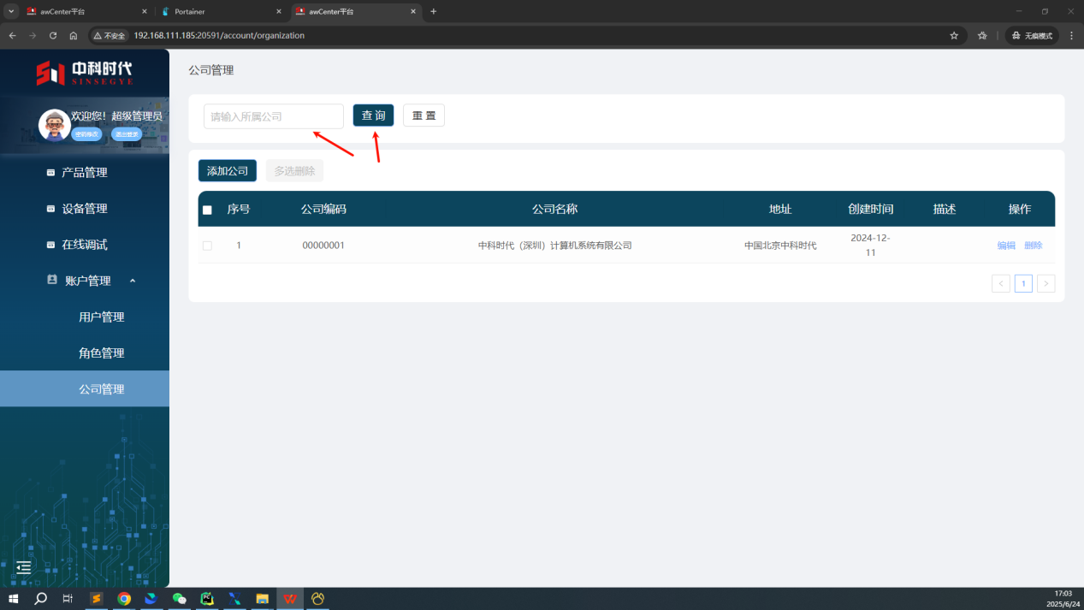
Task: Click 删除 link for company 00000001
Action: 1034,246
